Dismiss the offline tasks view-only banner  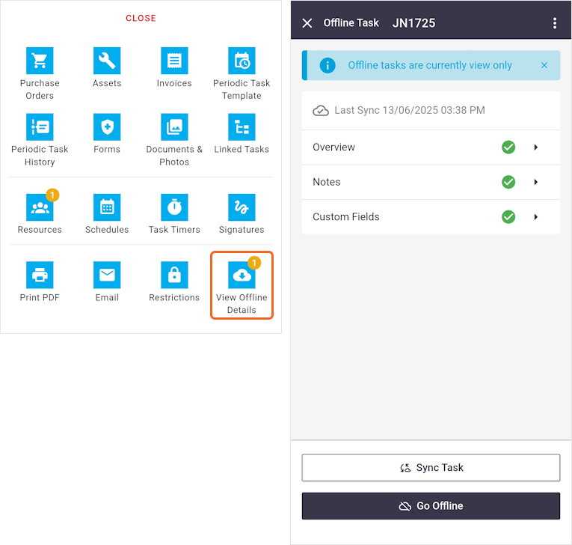tap(544, 65)
